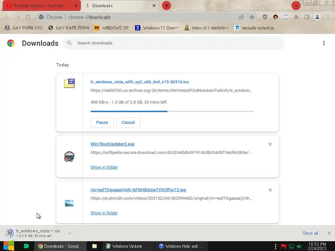Reload the downloads page

(x=28, y=17)
